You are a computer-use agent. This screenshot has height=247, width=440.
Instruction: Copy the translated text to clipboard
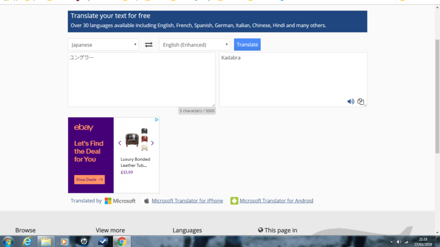click(361, 102)
